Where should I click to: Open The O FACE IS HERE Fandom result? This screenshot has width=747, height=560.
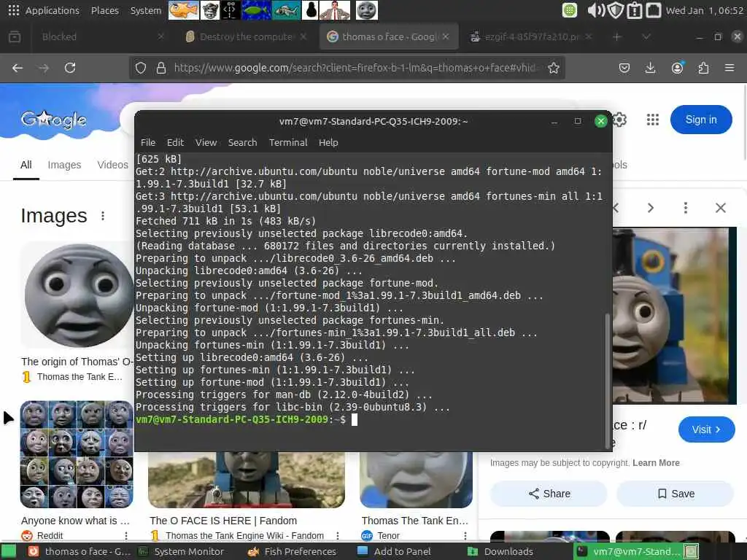coord(223,521)
